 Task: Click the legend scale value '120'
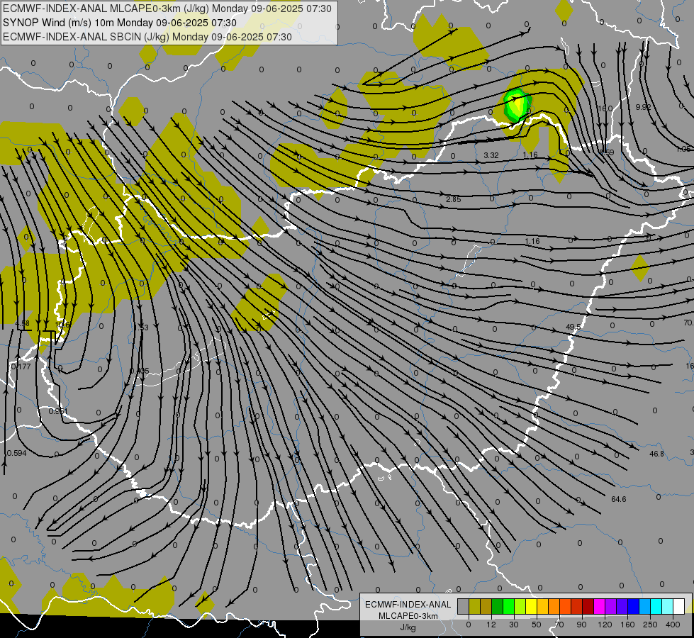click(x=605, y=625)
